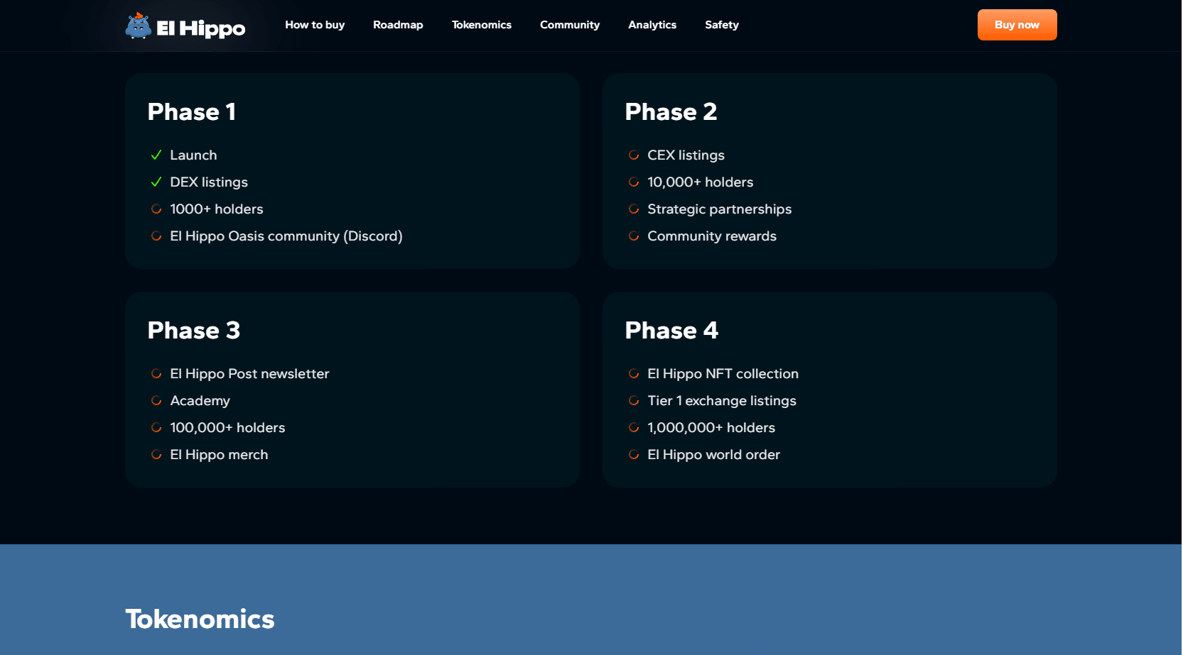Click the pending icon beside 1,000,000+ holders
The height and width of the screenshot is (655, 1183).
634,427
